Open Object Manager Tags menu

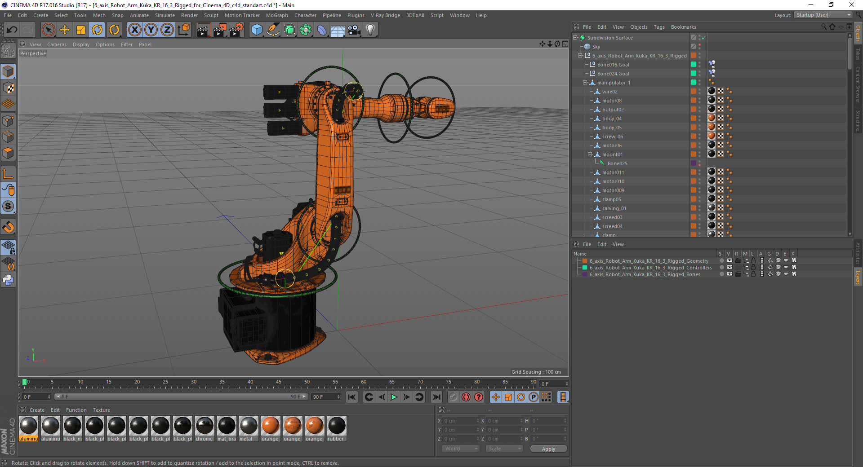(x=659, y=27)
